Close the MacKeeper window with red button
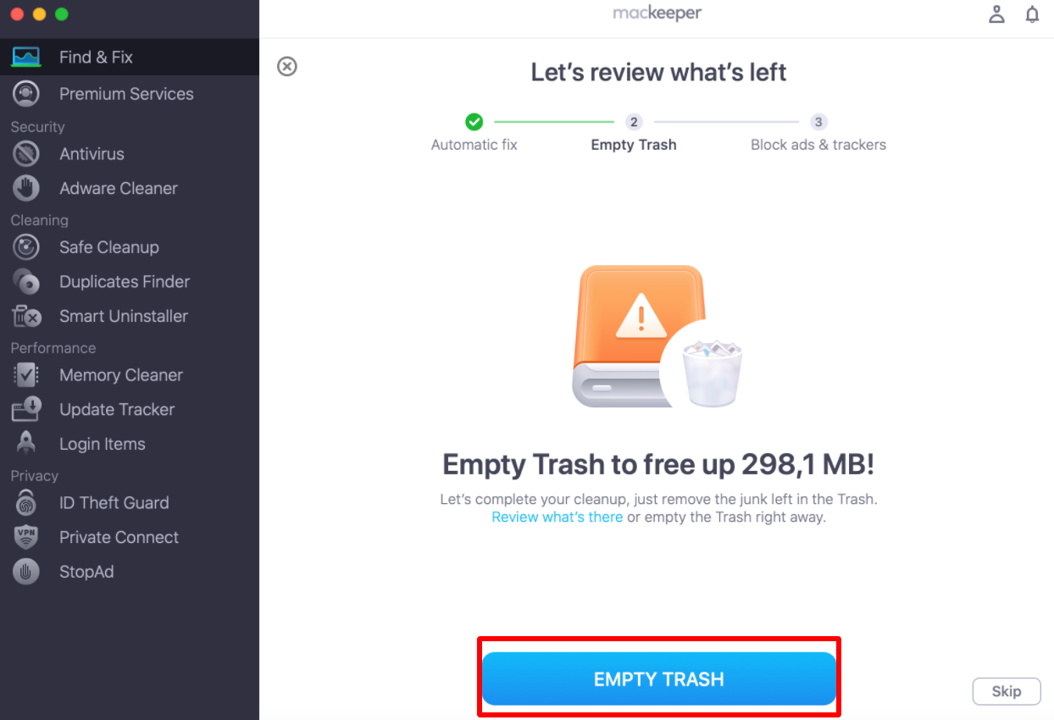The image size is (1054, 720). point(17,14)
